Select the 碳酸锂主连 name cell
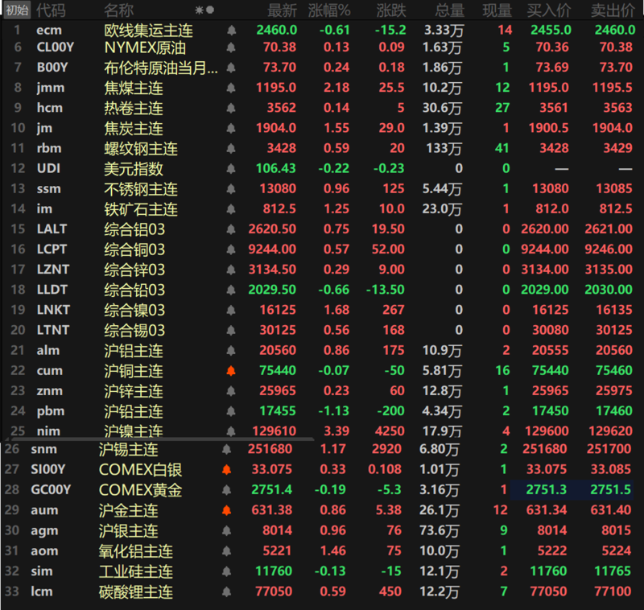The image size is (644, 610). (x=136, y=591)
